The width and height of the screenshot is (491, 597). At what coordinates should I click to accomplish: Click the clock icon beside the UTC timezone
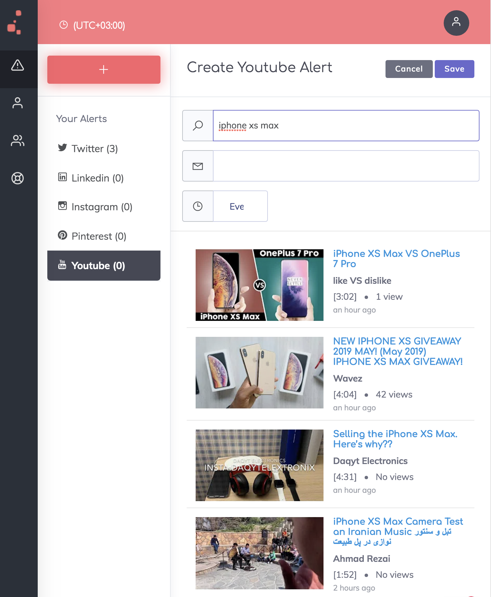(64, 25)
